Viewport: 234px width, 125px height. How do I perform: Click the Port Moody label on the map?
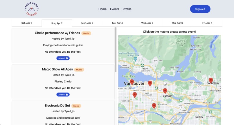(x=195, y=82)
